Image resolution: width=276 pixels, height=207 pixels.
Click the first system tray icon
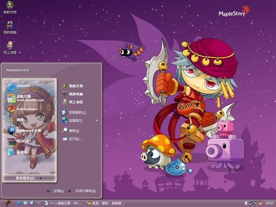251,203
